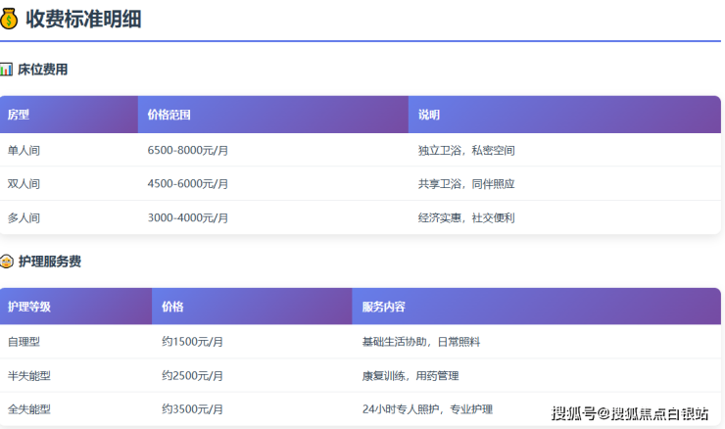Select the 半失能型 care level
The width and height of the screenshot is (725, 429).
[x=29, y=375]
